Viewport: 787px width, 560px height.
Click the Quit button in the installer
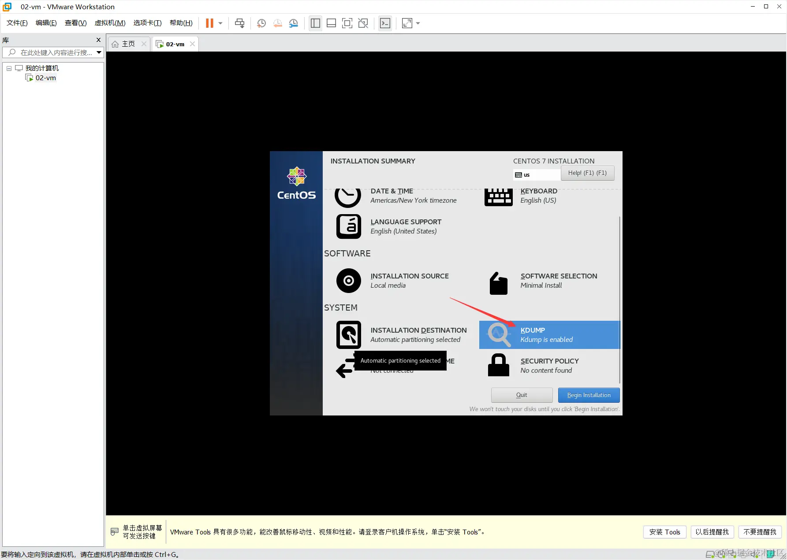coord(522,395)
